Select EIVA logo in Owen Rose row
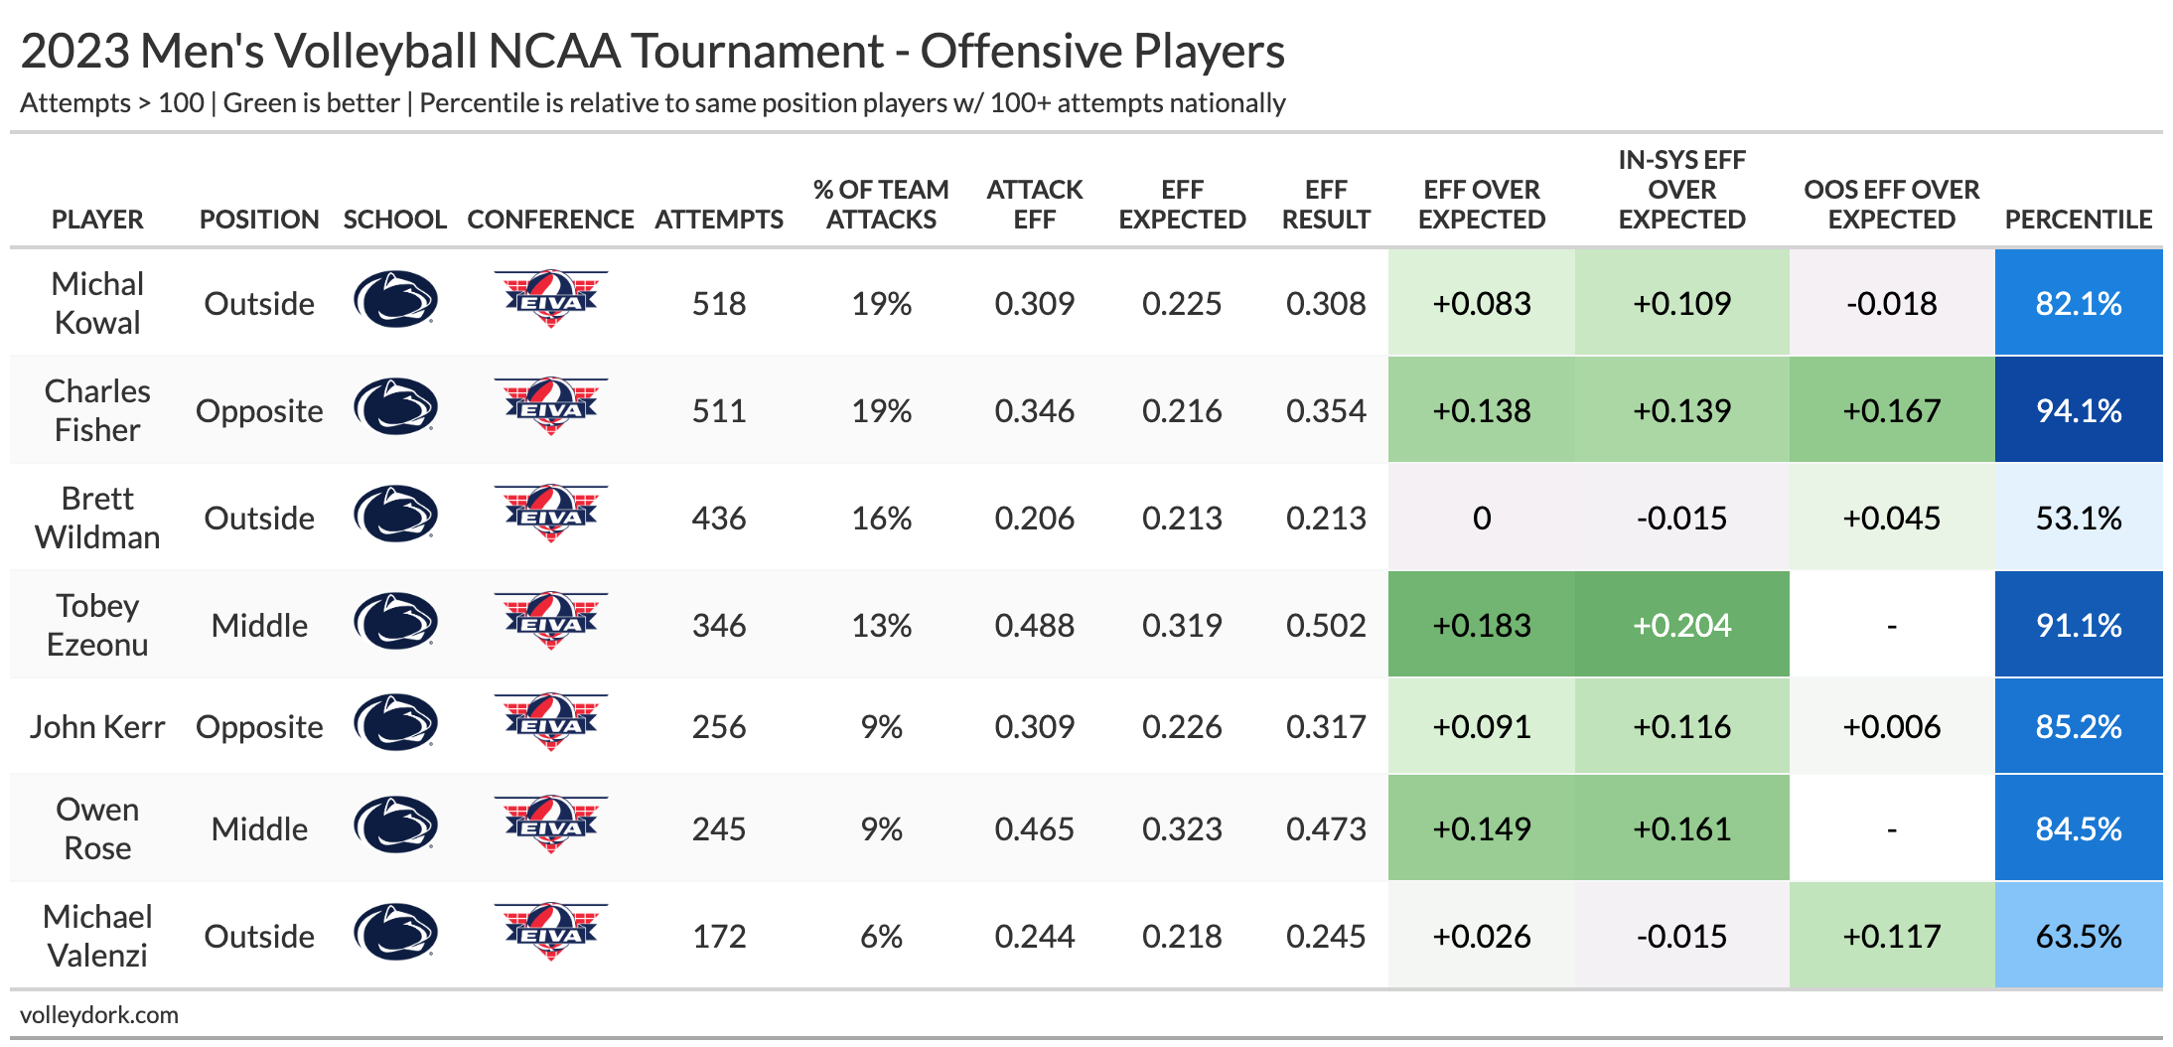This screenshot has height=1047, width=2173. [x=551, y=824]
